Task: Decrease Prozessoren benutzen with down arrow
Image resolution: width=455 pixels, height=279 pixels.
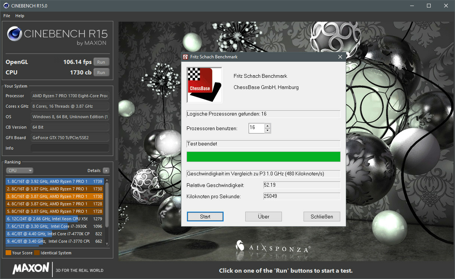Action: tap(267, 131)
